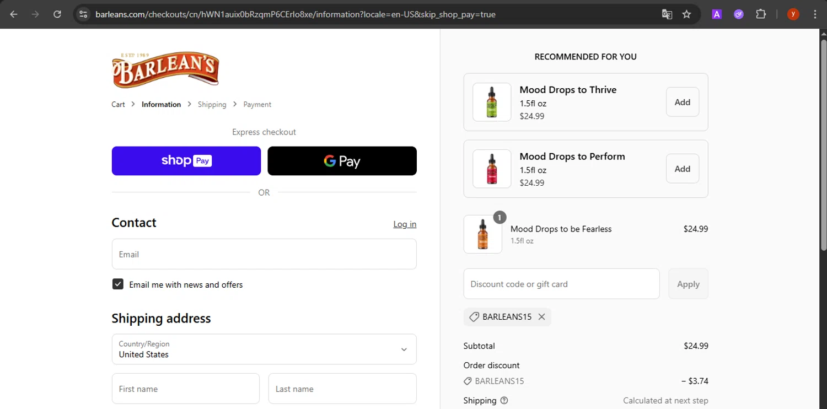This screenshot has height=409, width=827.
Task: Click the 'Mood Drops to be Fearless' item name
Action: click(x=561, y=229)
